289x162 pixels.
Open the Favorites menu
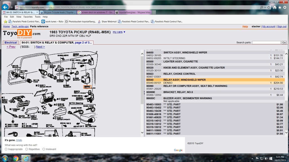point(28,17)
